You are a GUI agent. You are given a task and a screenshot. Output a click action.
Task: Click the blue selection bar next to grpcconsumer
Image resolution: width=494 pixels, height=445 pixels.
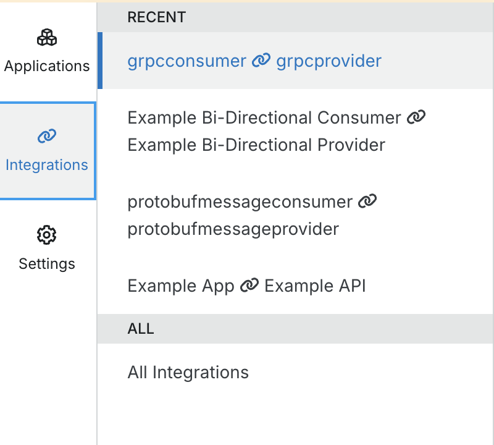(101, 61)
